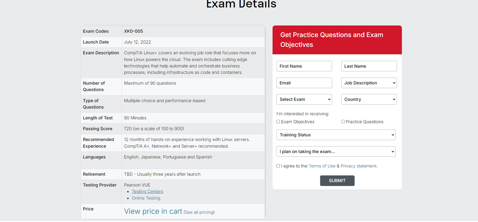This screenshot has height=222, width=478.
Task: Open the See all pricing link
Action: (199, 212)
